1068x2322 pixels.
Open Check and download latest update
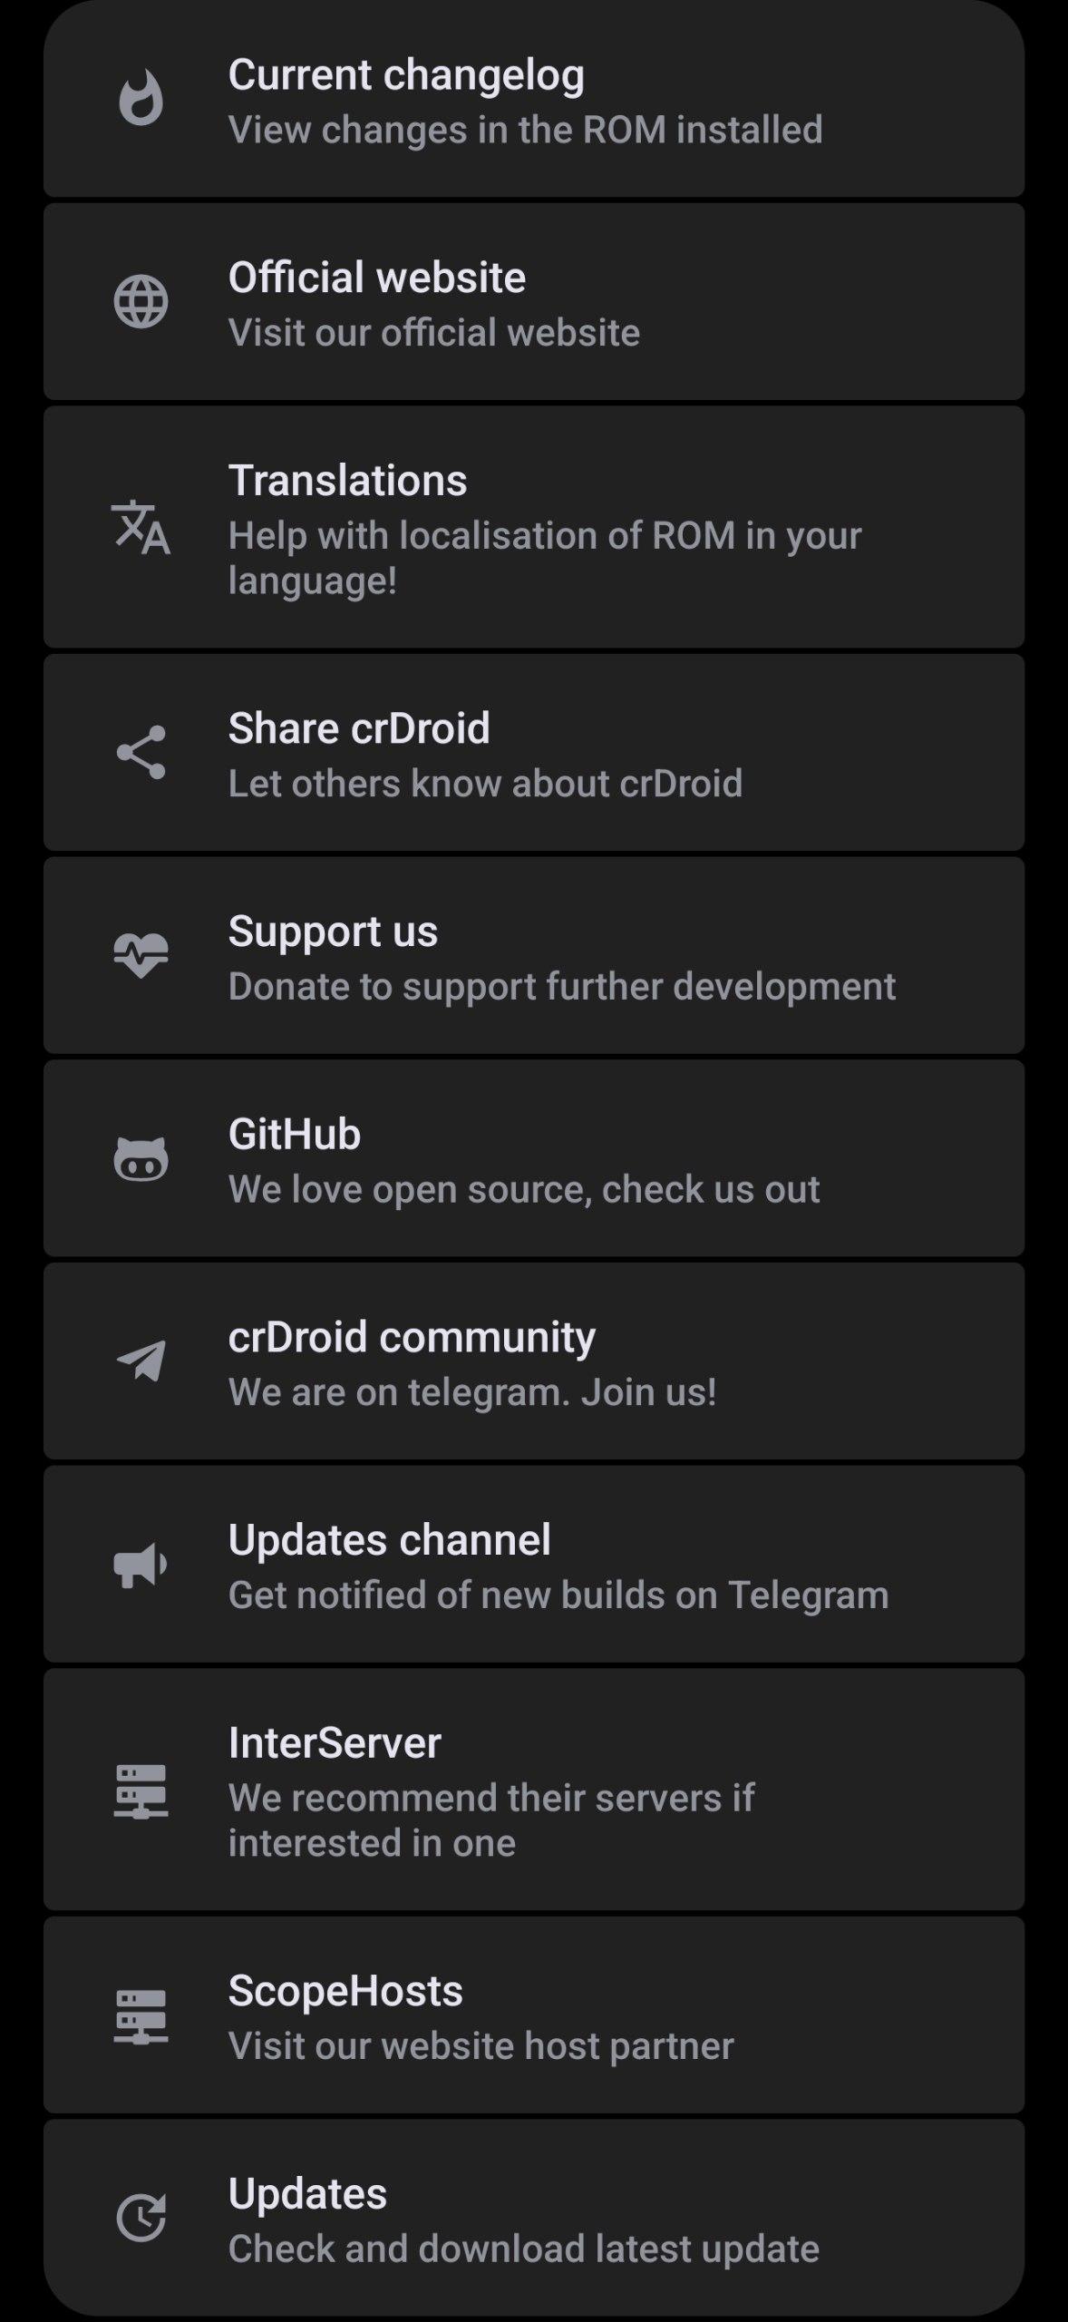tap(523, 2249)
